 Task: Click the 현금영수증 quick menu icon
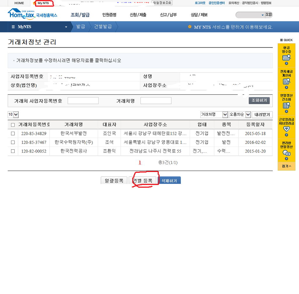click(286, 57)
